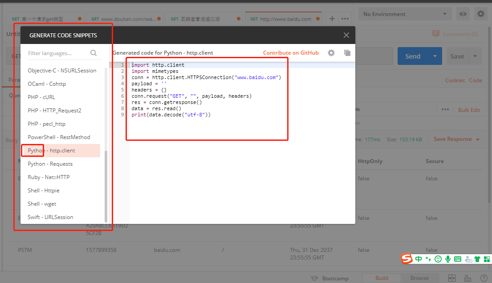Switch to the 第一个请求get类型 request tab
Viewport: 492px width, 283px height.
click(45, 19)
